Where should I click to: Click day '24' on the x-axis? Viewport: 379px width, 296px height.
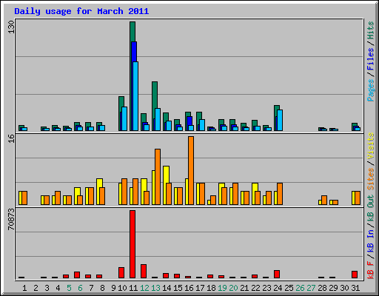[x=278, y=288]
